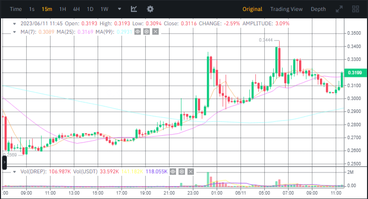This screenshot has width=368, height=199.
Task: Collapse the MA indicator row arrow
Action: click(14, 32)
